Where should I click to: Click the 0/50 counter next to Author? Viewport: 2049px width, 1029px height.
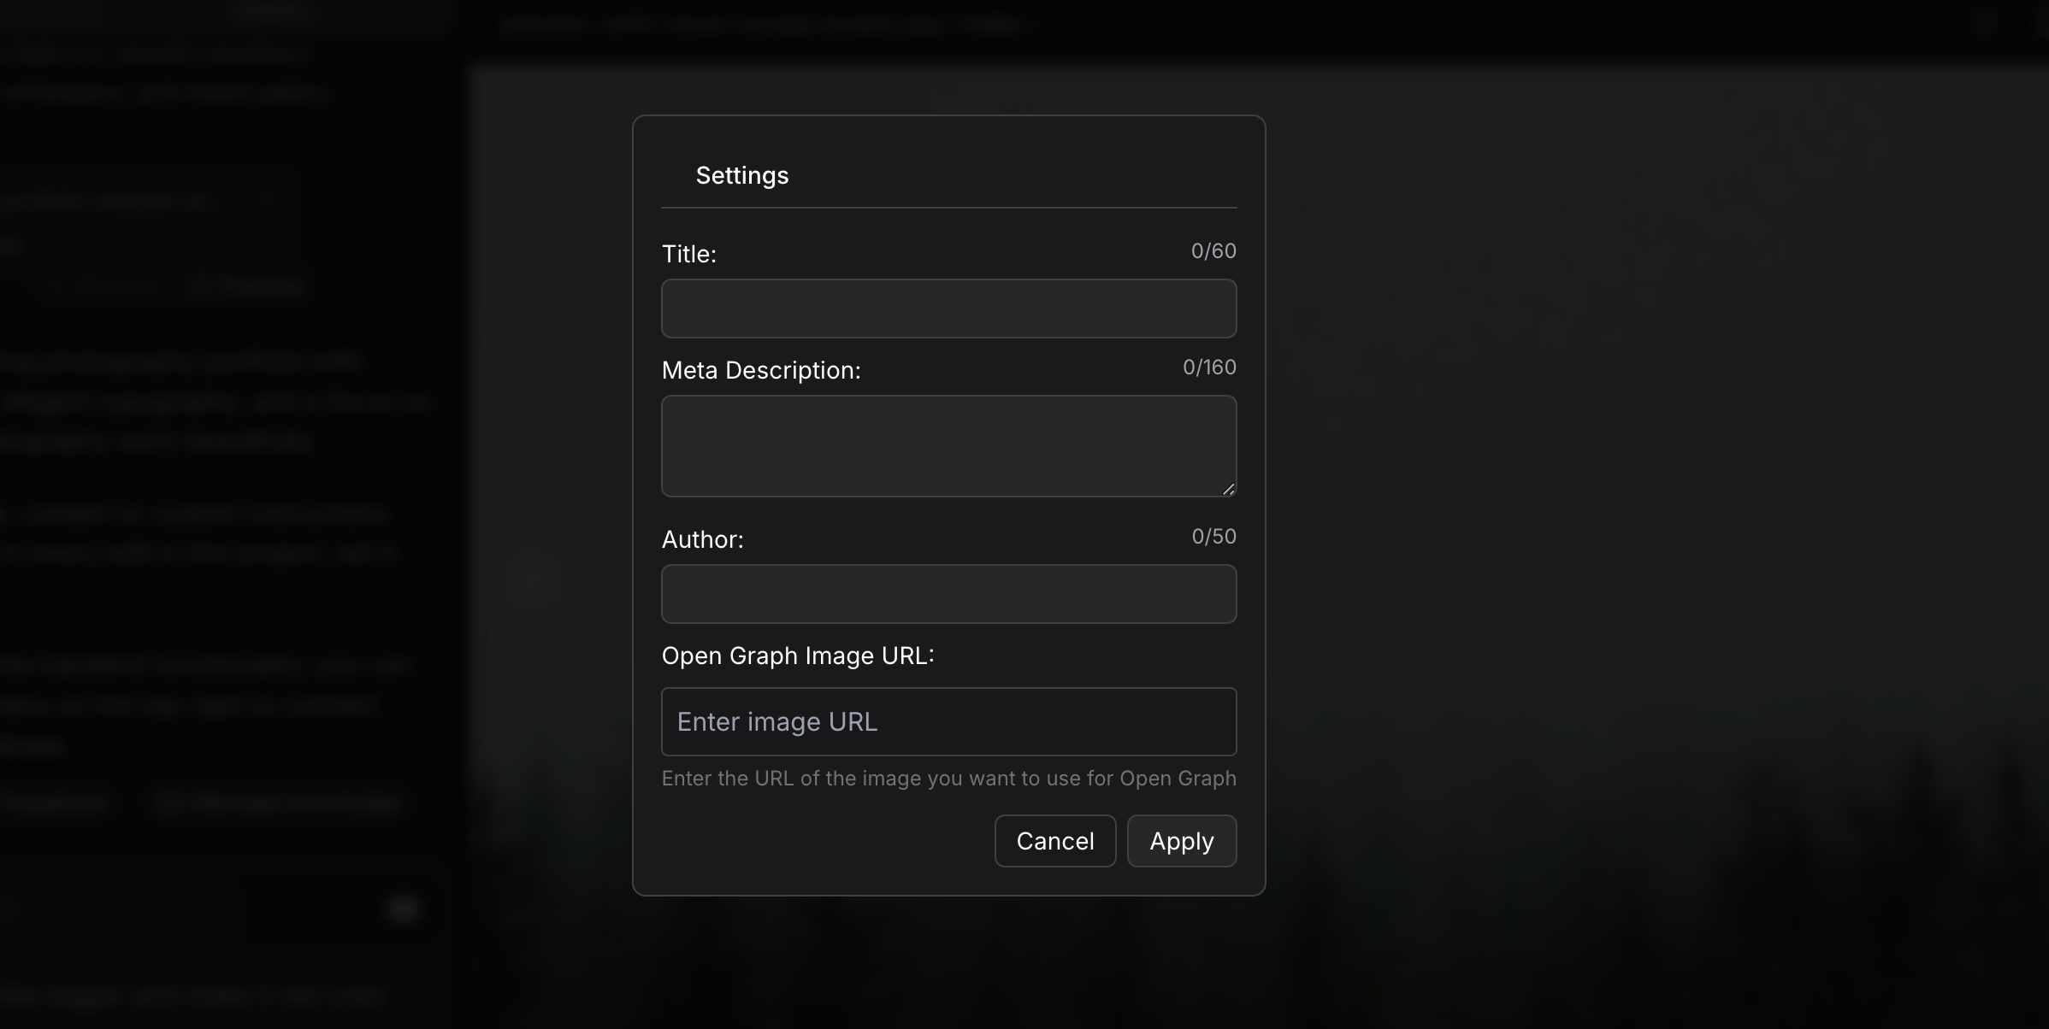1213,536
